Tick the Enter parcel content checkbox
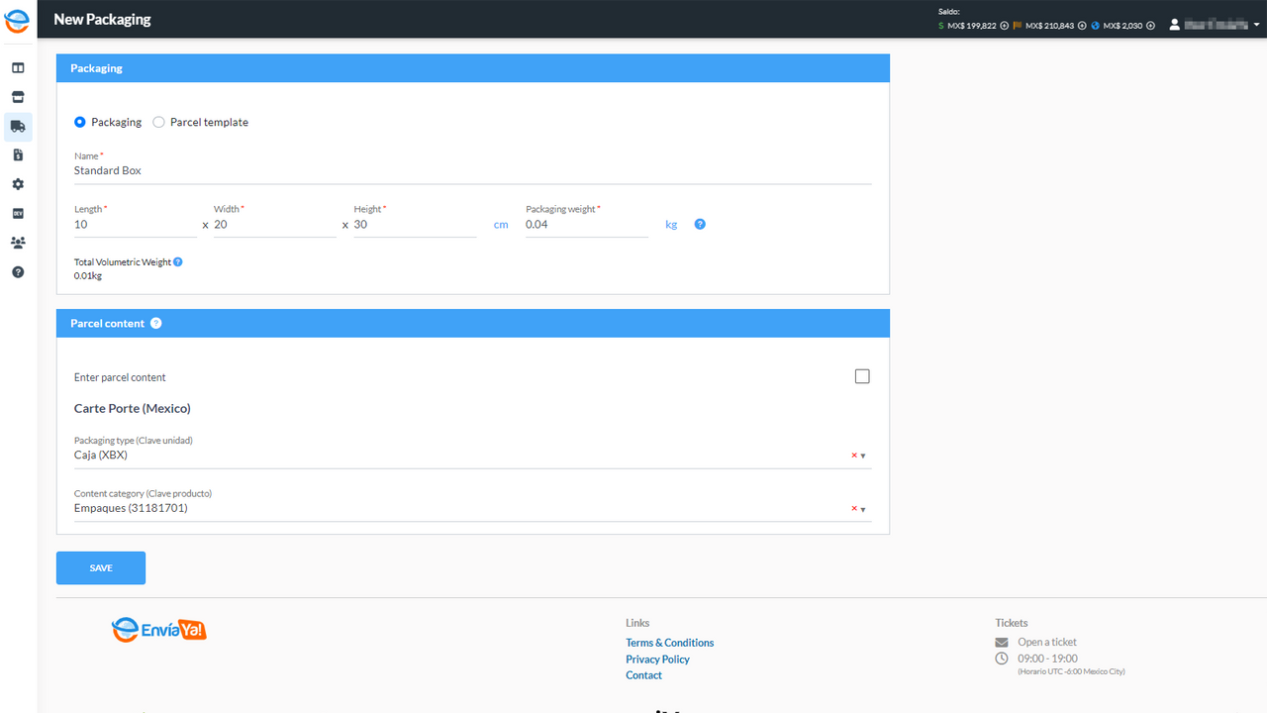This screenshot has width=1267, height=713. 862,376
